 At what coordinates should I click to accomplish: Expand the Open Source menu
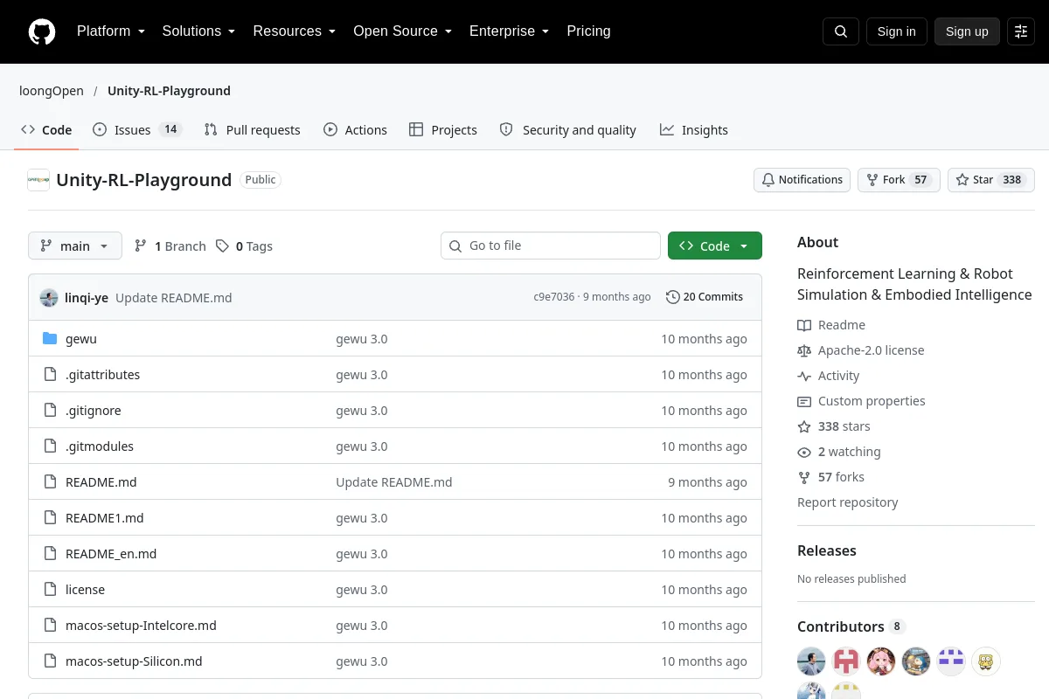[x=403, y=31]
